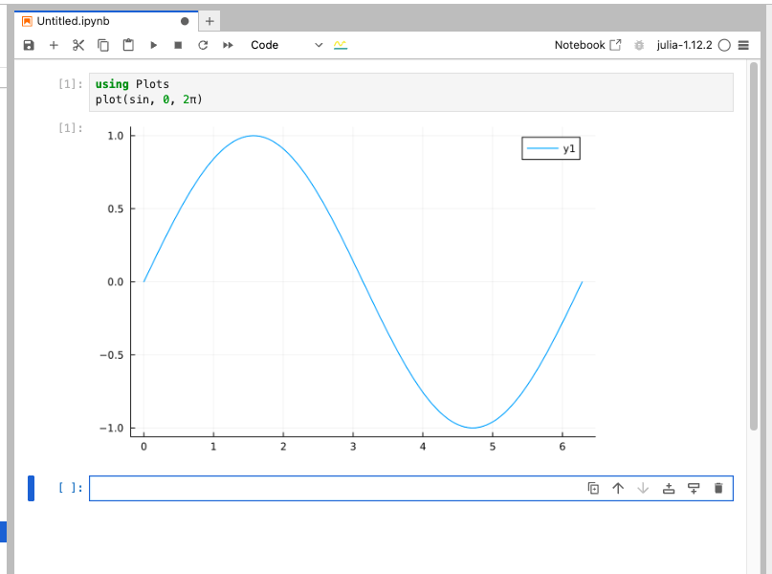Screen dimensions: 772x574
Task: Duplicate the empty cell below
Action: [594, 488]
